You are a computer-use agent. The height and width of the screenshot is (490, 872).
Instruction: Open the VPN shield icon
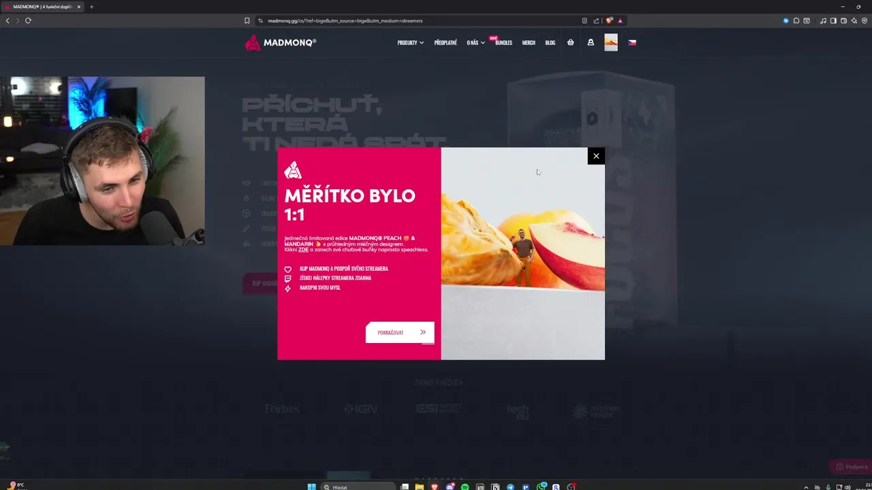(865, 20)
